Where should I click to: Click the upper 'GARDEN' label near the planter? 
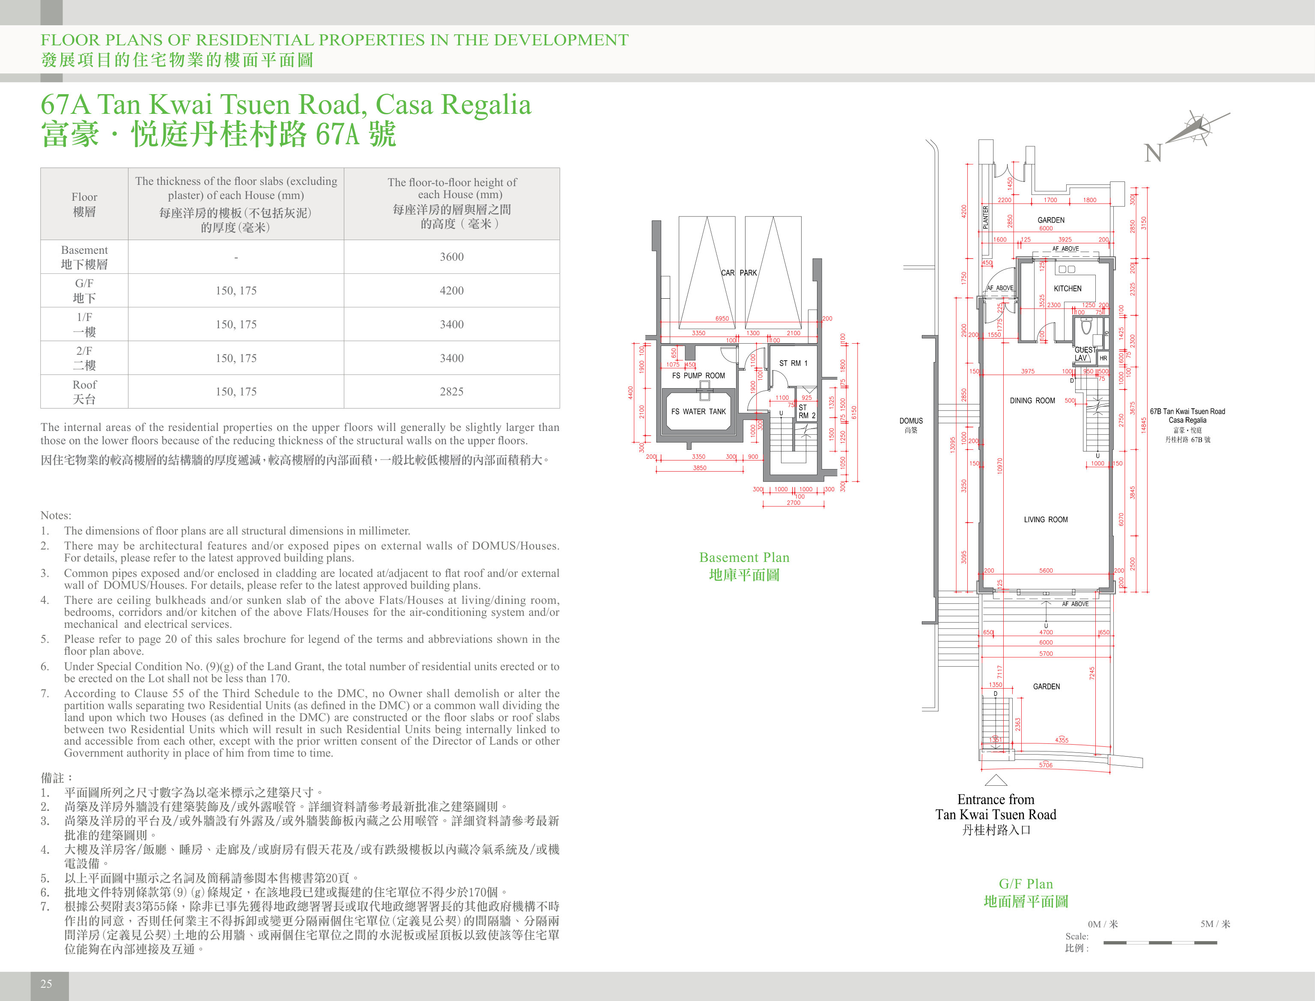point(1050,220)
